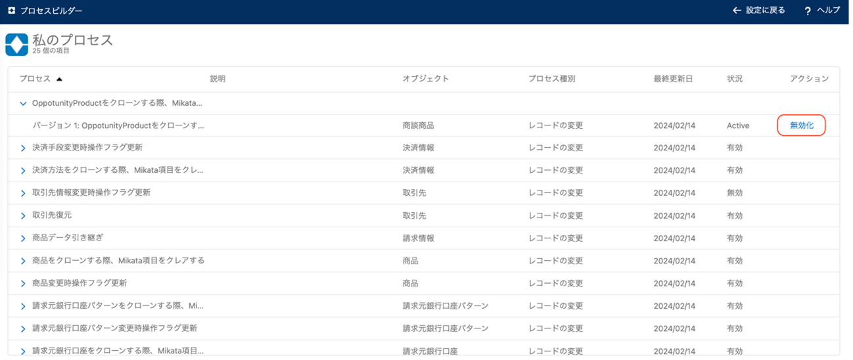Screen dimensions: 853x360
Task: Expand the 商品変更時操作フラグ更新 process
Action: [x=23, y=284]
